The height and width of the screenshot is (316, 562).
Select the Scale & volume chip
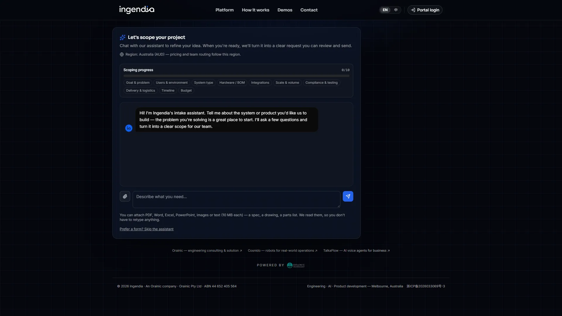coord(287,83)
